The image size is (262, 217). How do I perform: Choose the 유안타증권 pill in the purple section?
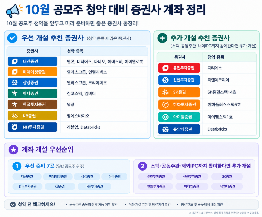point(227,186)
